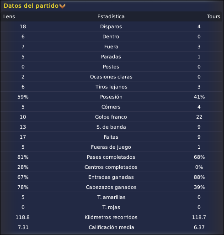Click Lens possession value 59%

[x=23, y=97]
